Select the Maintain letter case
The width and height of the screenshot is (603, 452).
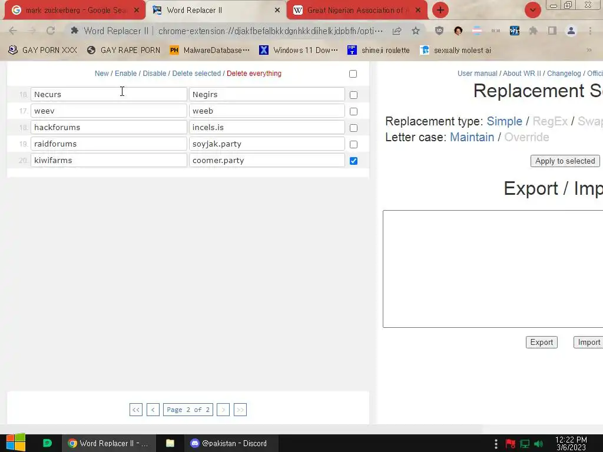tap(472, 137)
